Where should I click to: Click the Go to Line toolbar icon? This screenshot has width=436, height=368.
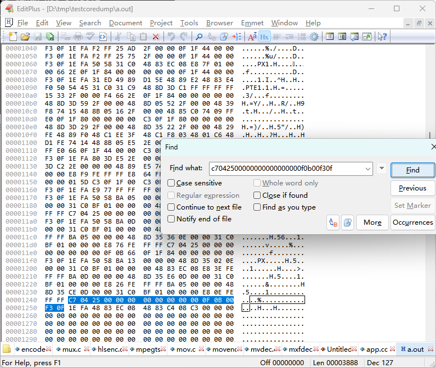[237, 37]
